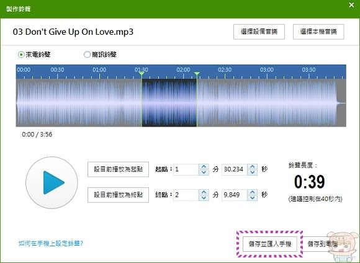Increase end point seconds with up arrow
The width and height of the screenshot is (360, 263).
click(x=253, y=192)
